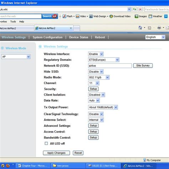Viewport: 169px width, 169px height.
Task: Open the Antenna Select Internal dropdown
Action: pyautogui.click(x=96, y=120)
